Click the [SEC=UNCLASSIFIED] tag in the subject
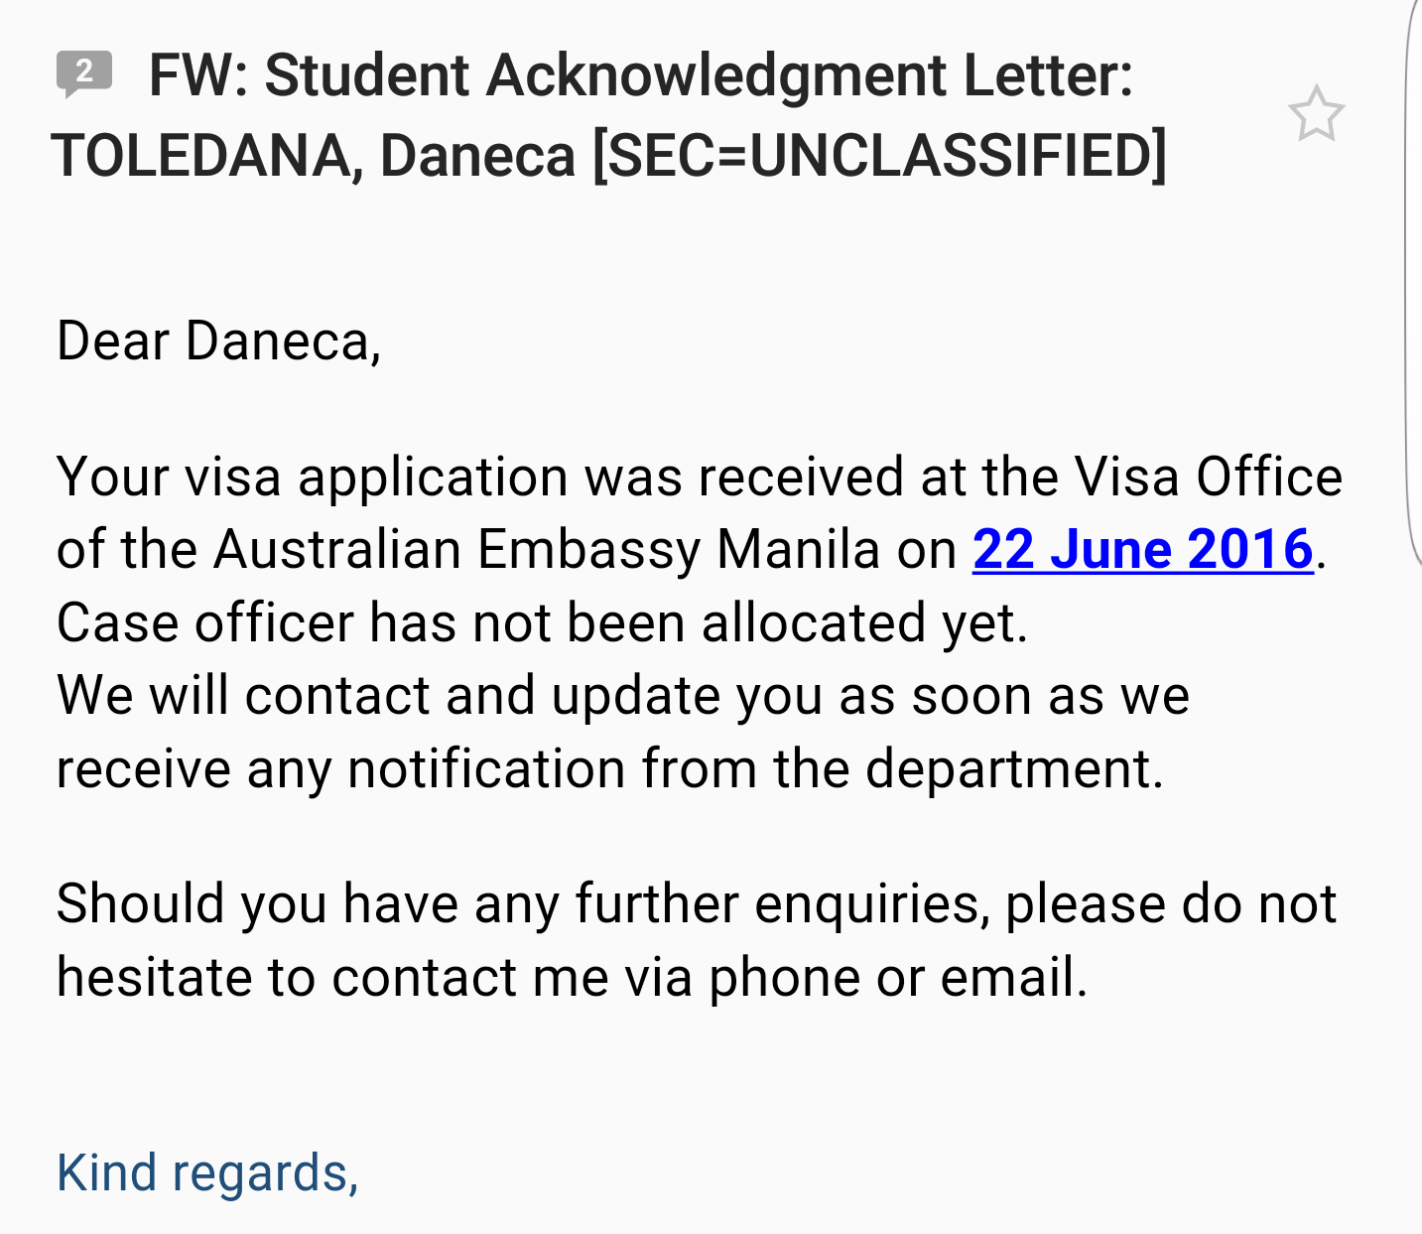The image size is (1422, 1234). [879, 156]
